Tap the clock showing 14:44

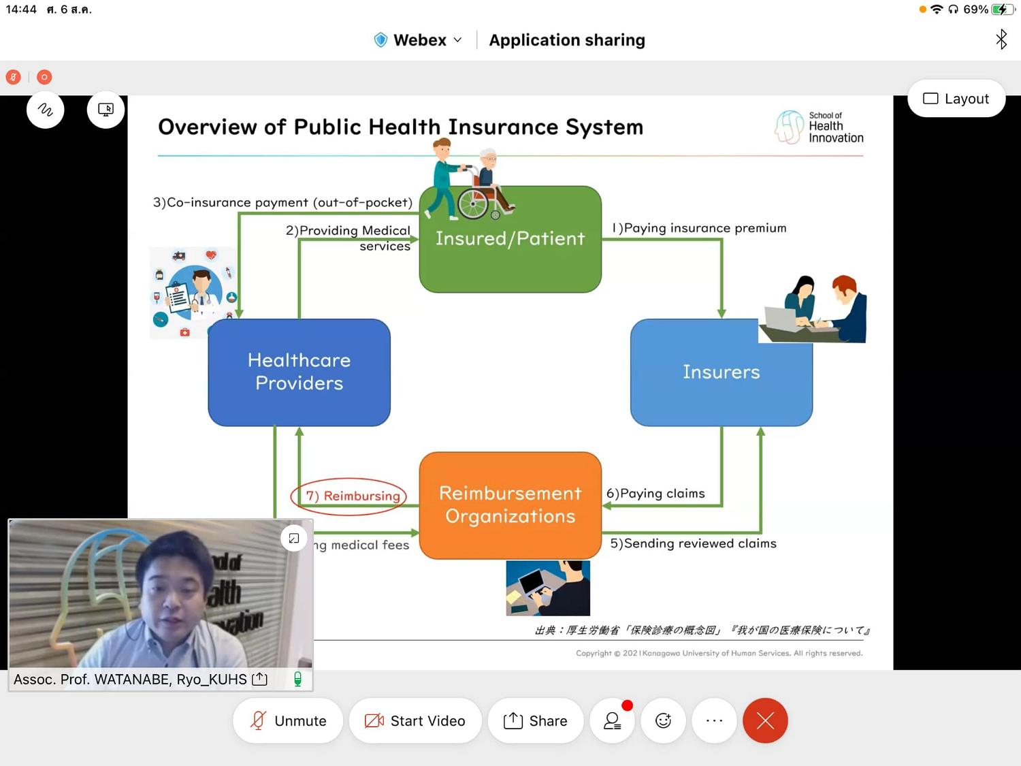click(21, 10)
